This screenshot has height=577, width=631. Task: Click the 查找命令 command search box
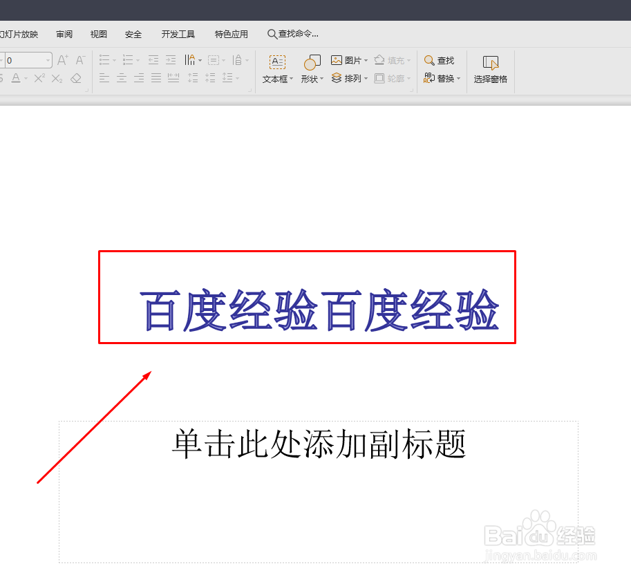point(293,34)
